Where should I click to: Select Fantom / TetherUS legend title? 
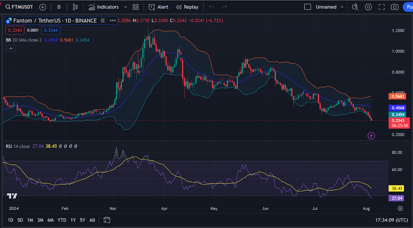pos(55,20)
